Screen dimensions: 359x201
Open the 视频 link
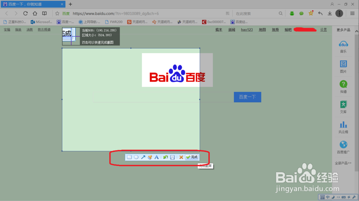(275, 30)
